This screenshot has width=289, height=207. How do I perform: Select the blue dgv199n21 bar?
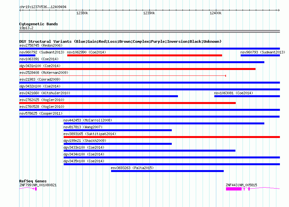(x=118, y=144)
